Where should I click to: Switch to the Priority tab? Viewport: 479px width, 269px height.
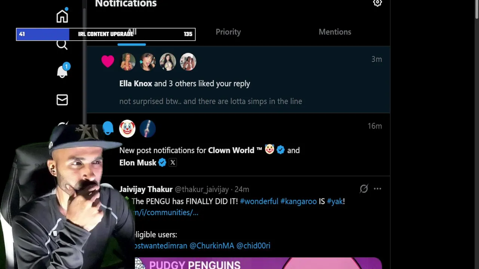[228, 32]
